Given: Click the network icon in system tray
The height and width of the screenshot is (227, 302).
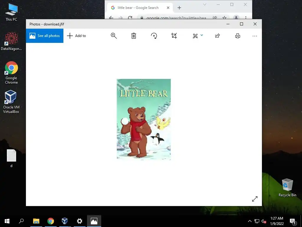Looking at the screenshot, I should 257,221.
